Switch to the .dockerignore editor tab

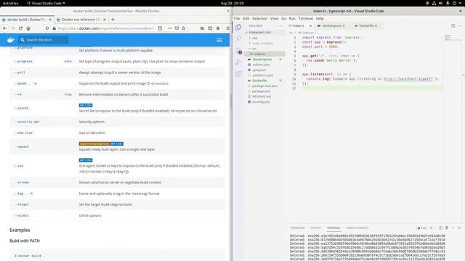click(332, 26)
